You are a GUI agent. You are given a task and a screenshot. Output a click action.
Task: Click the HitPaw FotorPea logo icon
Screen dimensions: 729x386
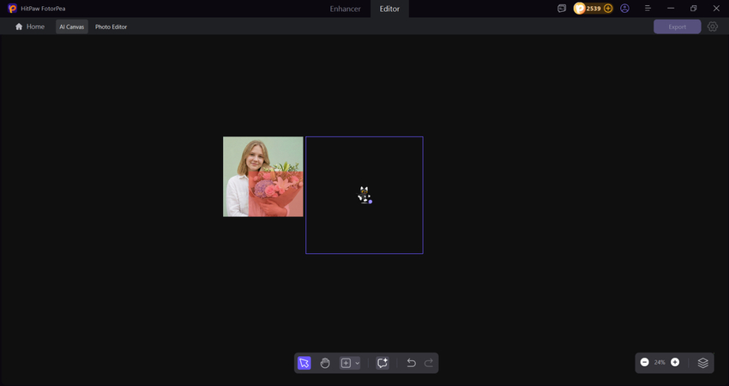[13, 9]
